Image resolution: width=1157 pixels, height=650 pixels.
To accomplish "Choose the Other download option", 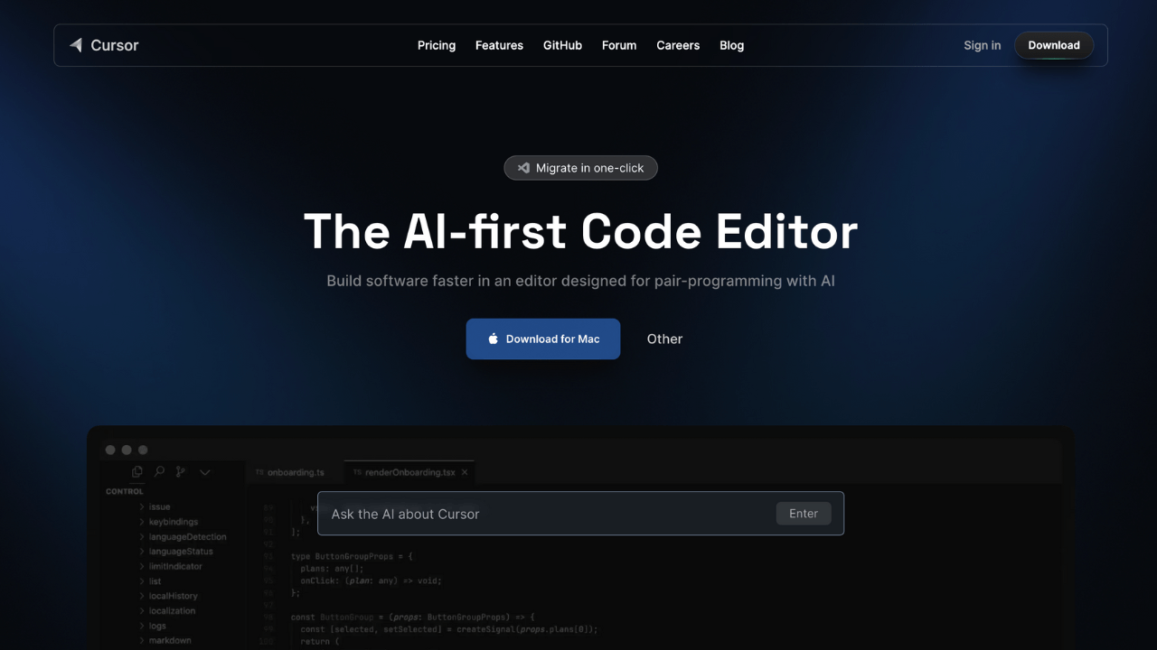I will pyautogui.click(x=664, y=339).
